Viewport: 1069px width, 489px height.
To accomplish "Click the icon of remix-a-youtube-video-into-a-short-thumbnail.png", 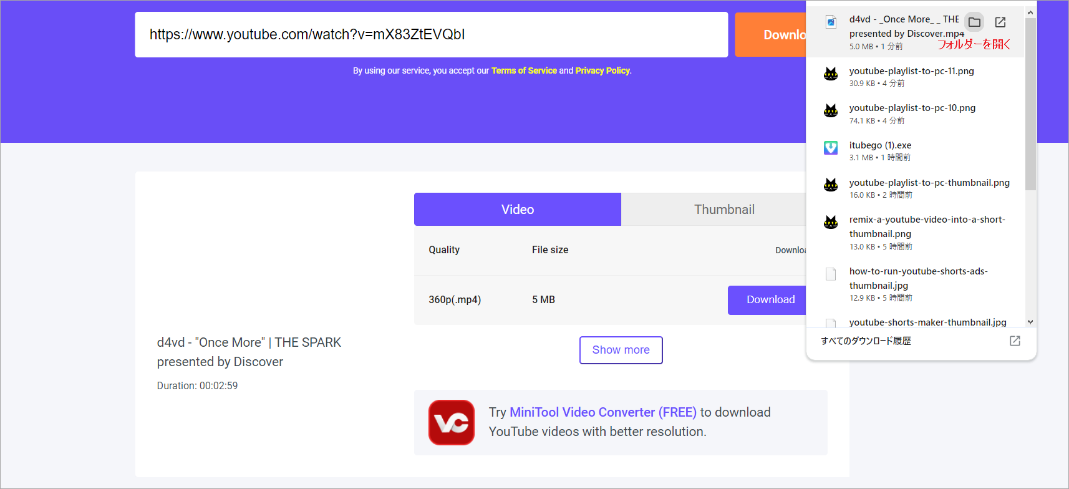I will [831, 223].
